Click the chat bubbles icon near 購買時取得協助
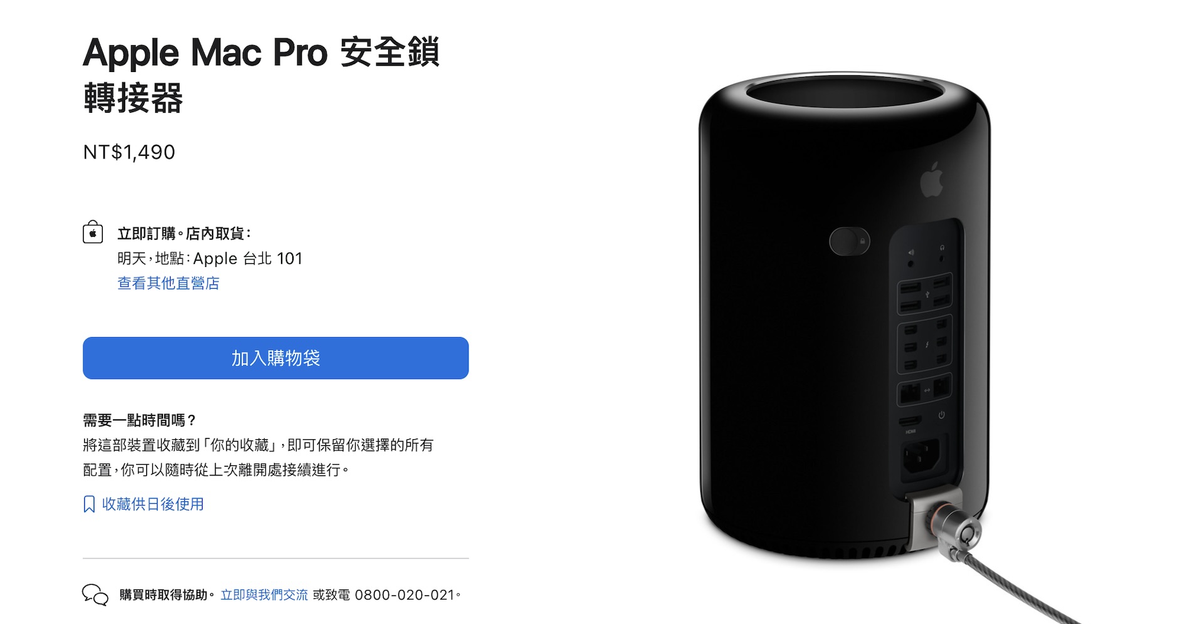Screen dimensions: 1204x624 (95, 595)
